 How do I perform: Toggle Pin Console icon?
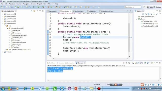(x=145, y=63)
